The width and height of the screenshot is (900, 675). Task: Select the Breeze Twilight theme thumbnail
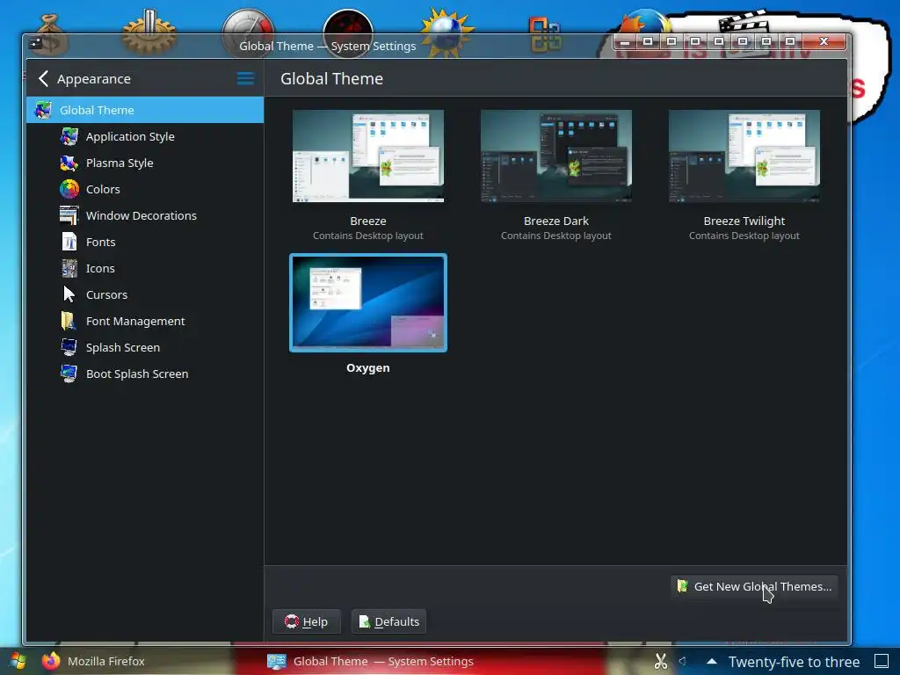[744, 156]
